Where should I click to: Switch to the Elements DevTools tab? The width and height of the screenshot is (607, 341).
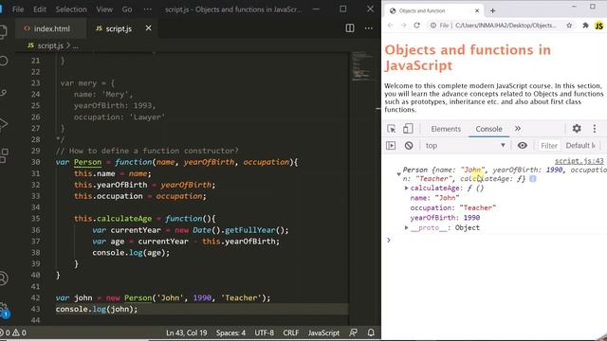(x=446, y=129)
